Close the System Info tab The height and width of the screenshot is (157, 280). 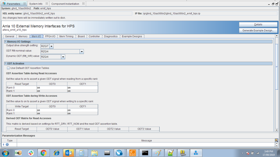(47, 4)
